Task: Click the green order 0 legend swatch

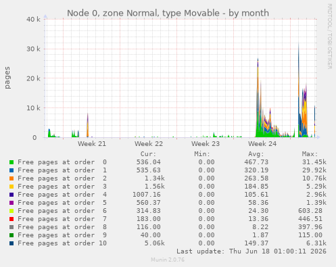Action: [x=11, y=162]
